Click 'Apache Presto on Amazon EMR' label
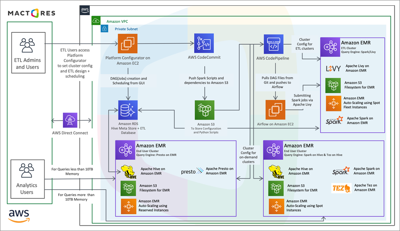 point(220,171)
